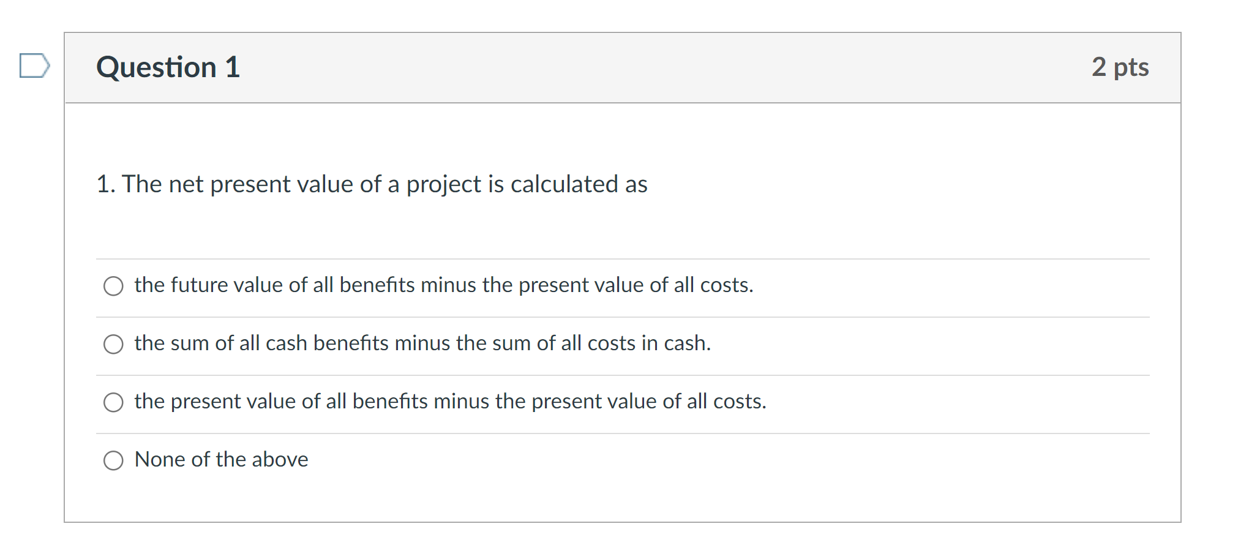Click the divider between answer options
The image size is (1249, 540).
point(612,315)
